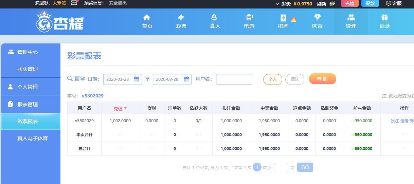Click the 转至 page number input
The image size is (414, 184).
click(281, 167)
